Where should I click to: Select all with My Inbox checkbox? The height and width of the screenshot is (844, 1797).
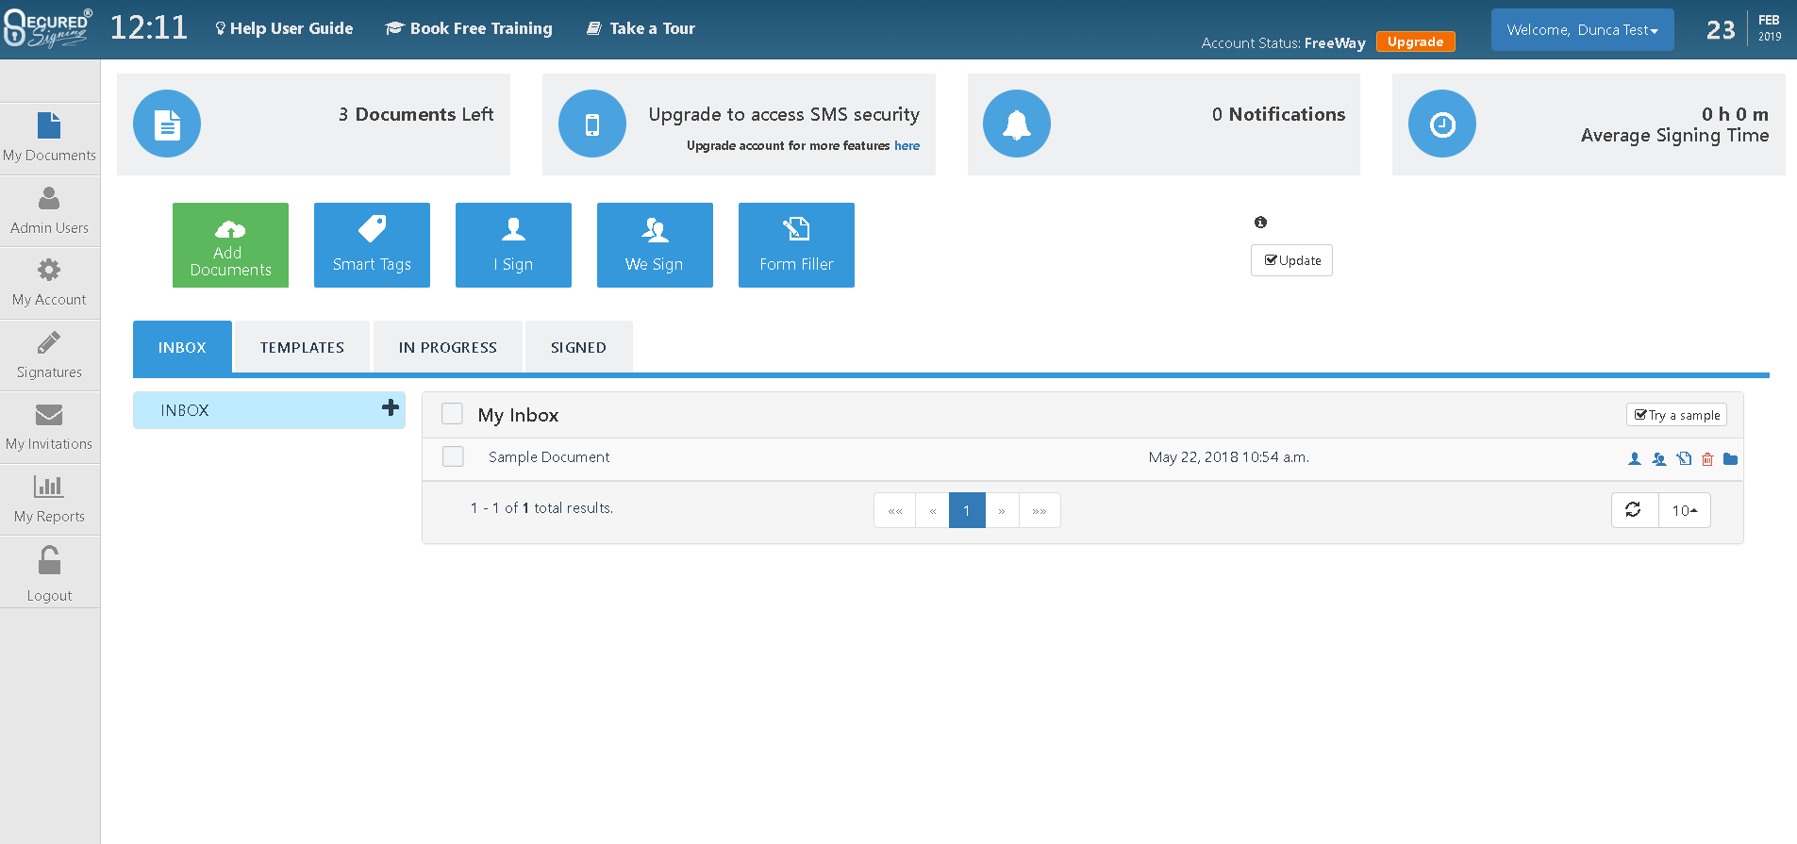tap(452, 414)
